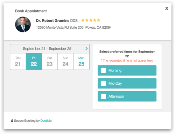
Task: Choose Saturday 23 date cell
Action: pos(50,62)
